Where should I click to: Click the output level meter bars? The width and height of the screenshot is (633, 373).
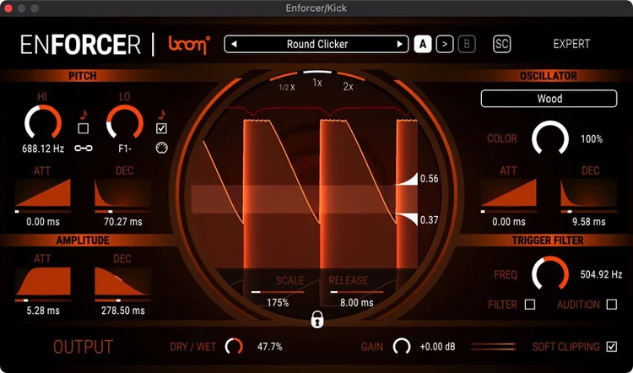[x=494, y=346]
